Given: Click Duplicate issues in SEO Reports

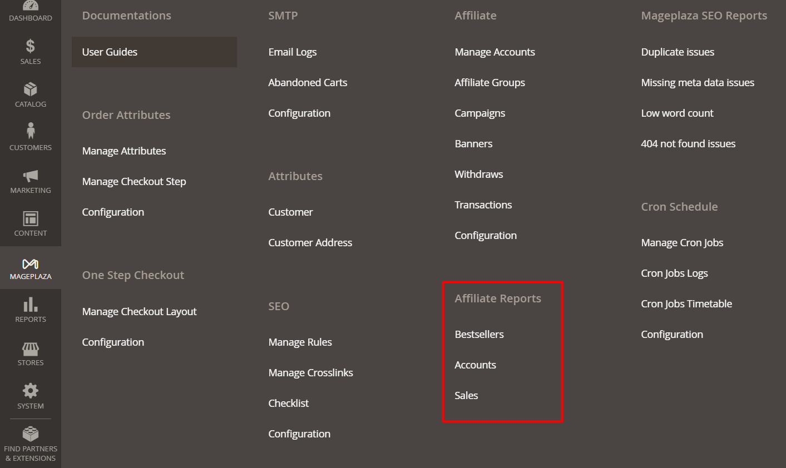Looking at the screenshot, I should (x=678, y=52).
